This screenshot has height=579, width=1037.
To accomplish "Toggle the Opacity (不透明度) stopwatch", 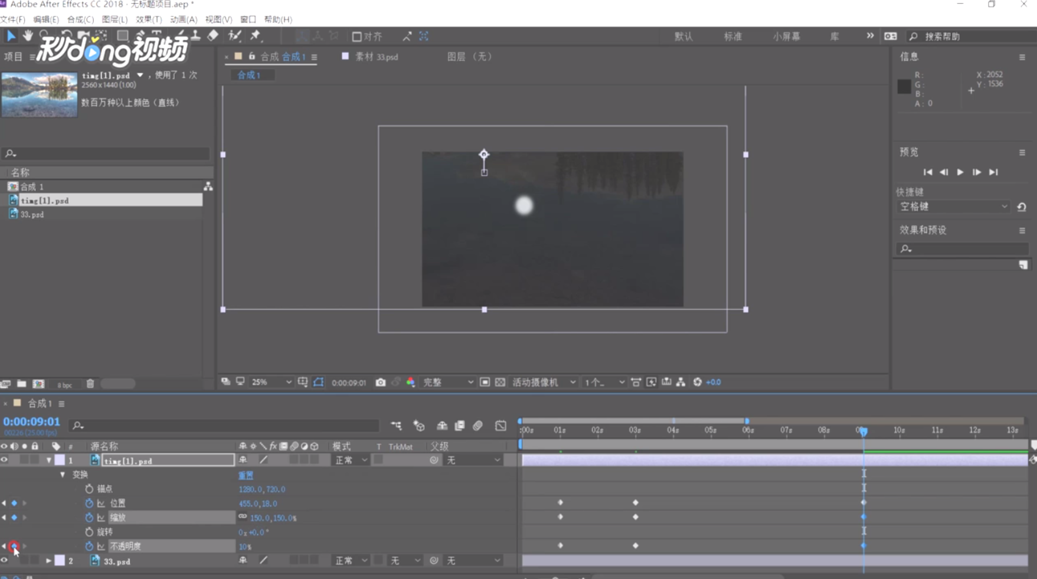I will tap(89, 546).
